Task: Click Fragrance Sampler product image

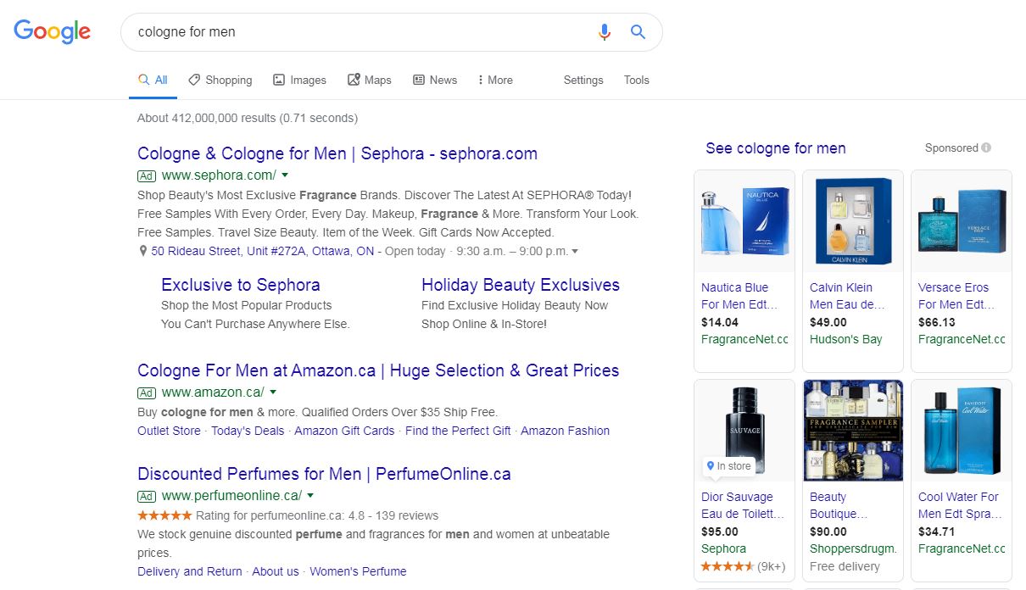Action: click(853, 431)
